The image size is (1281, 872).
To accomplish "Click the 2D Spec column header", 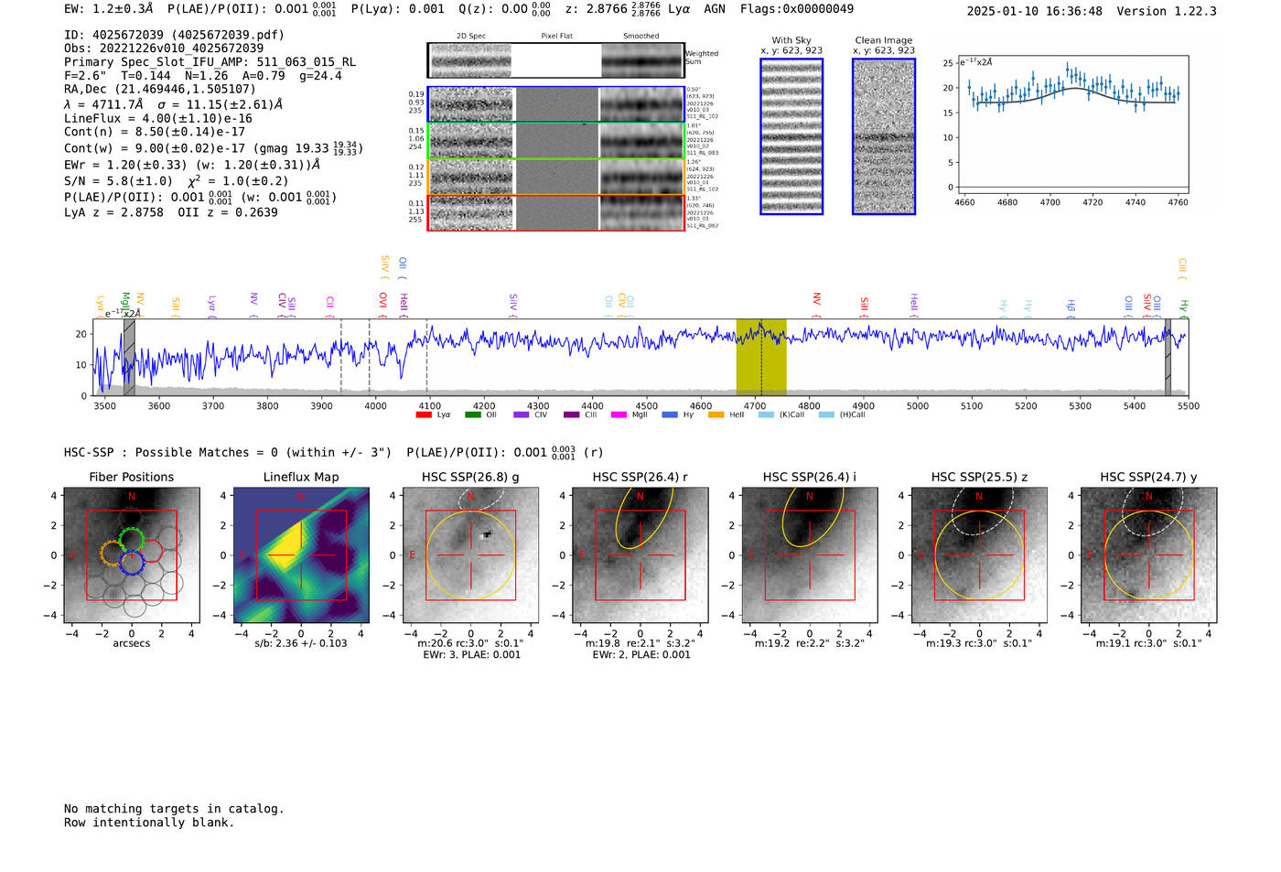I will pos(471,37).
